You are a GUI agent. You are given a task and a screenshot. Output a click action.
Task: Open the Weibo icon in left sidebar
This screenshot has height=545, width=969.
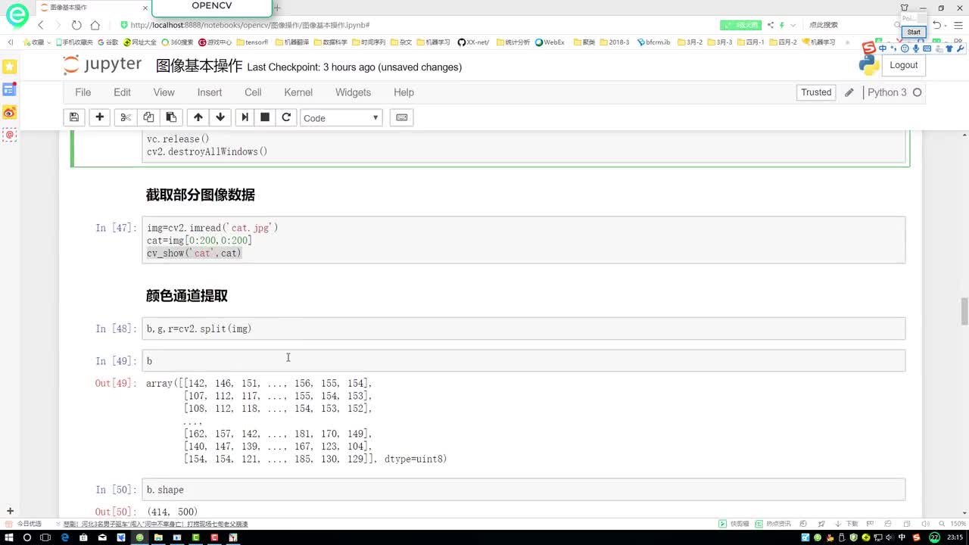[x=9, y=112]
